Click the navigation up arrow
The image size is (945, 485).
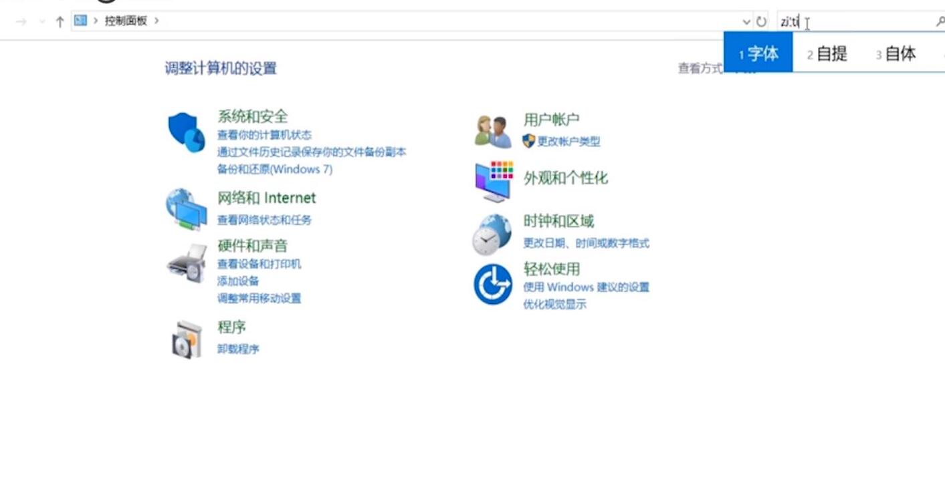[60, 21]
